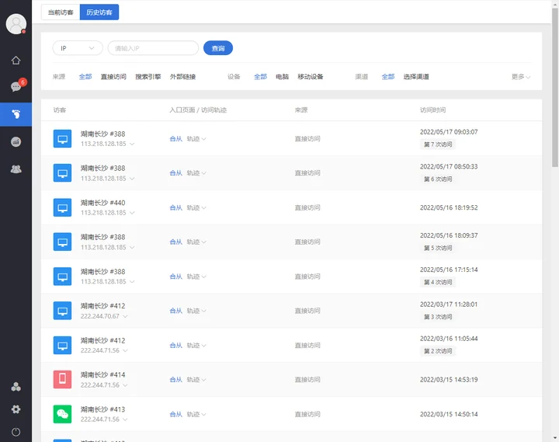This screenshot has height=442, width=559.
Task: Switch to 当前访客 tab
Action: (61, 12)
